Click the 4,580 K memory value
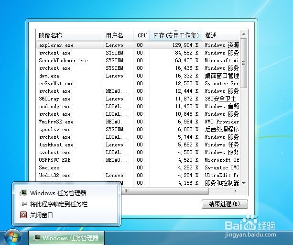This screenshot has height=245, width=293. (188, 153)
